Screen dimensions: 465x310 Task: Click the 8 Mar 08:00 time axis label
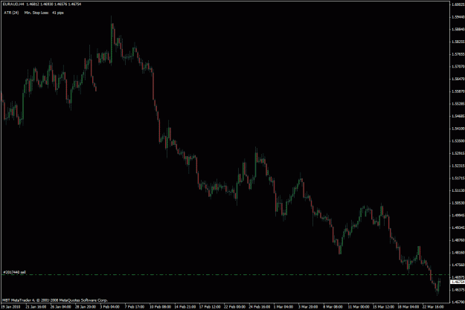click(333, 307)
